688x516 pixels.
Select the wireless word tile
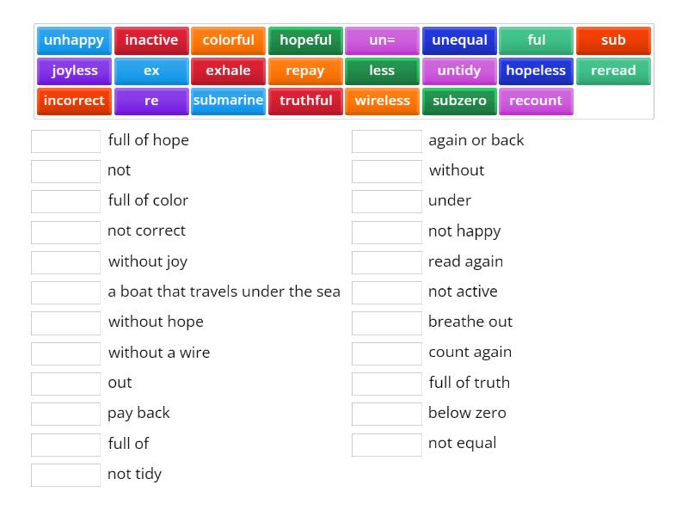tap(382, 101)
